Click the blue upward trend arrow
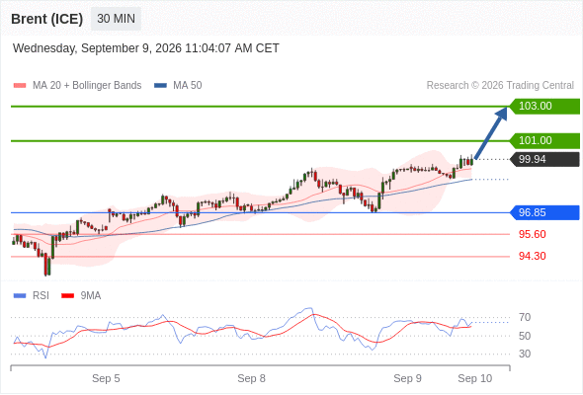Image resolution: width=583 pixels, height=395 pixels. (x=491, y=133)
